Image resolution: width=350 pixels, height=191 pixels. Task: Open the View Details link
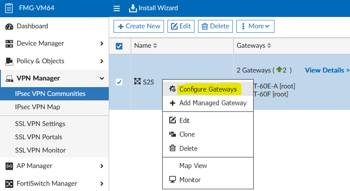(326, 70)
